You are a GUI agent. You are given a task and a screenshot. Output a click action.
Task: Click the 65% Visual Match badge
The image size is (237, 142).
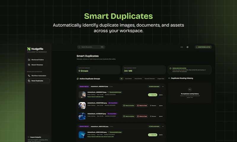pos(113,103)
